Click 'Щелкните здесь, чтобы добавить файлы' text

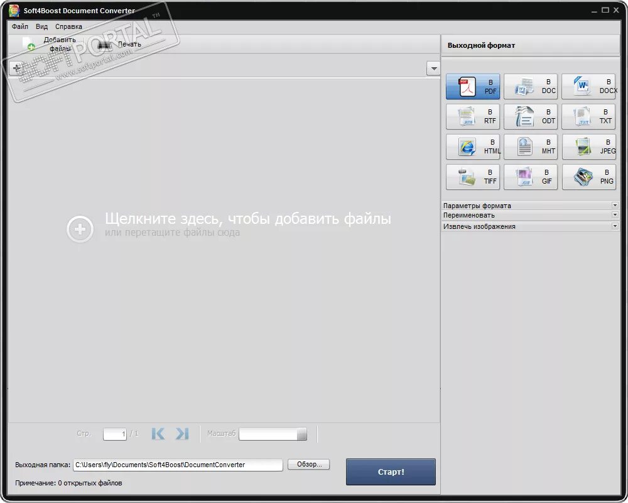pyautogui.click(x=248, y=219)
